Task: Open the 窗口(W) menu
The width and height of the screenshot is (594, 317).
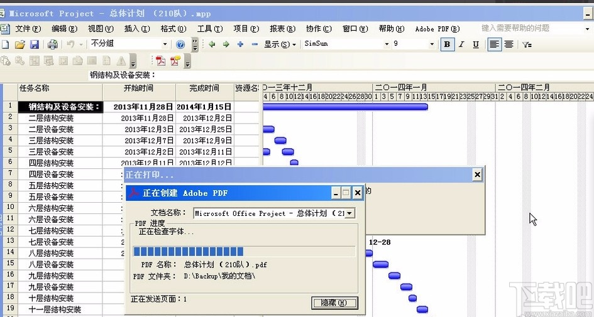Action: (x=355, y=29)
